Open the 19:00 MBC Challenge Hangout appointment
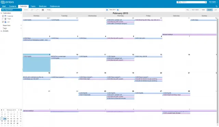The width and height of the screenshot is (219, 127). coord(120,24)
